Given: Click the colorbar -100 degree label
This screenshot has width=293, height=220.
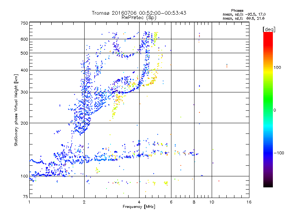Looking at the screenshot, I should coord(279,153).
